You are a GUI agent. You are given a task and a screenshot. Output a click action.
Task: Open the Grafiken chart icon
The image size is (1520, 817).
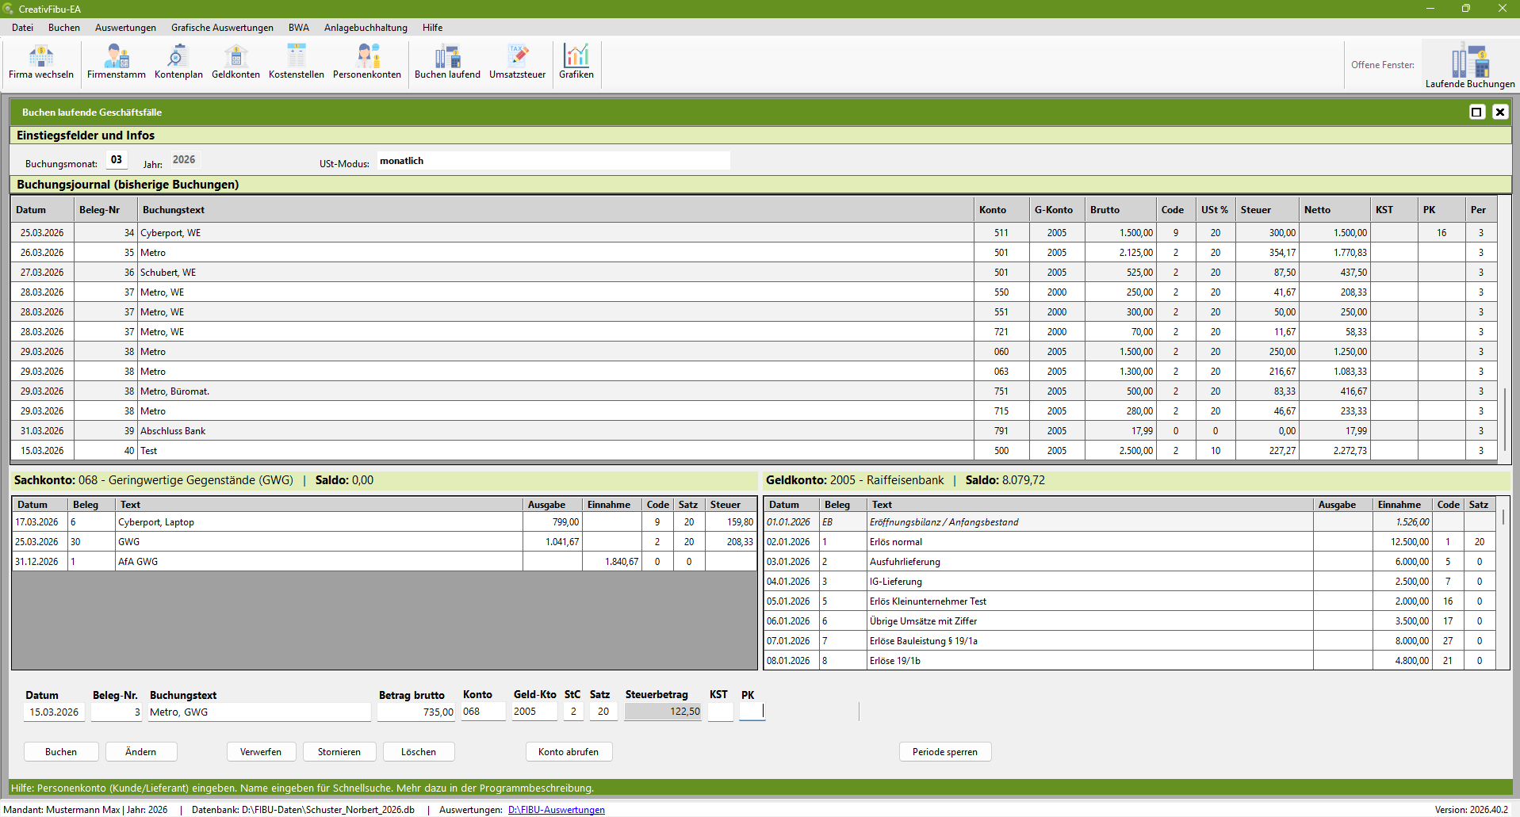[576, 62]
